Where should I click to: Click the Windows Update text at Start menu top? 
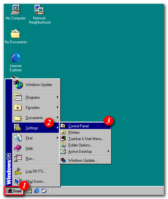39,85
